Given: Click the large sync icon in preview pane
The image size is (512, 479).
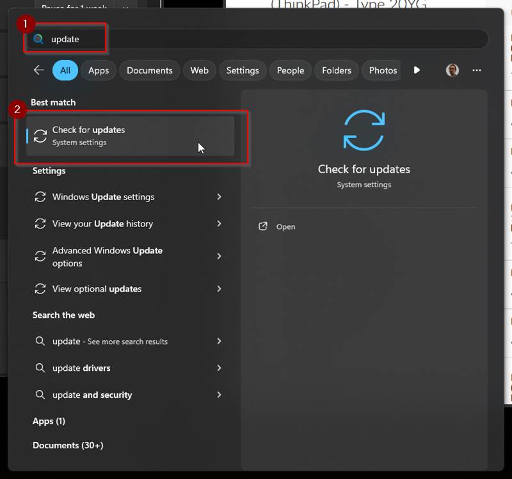Looking at the screenshot, I should click(x=364, y=130).
